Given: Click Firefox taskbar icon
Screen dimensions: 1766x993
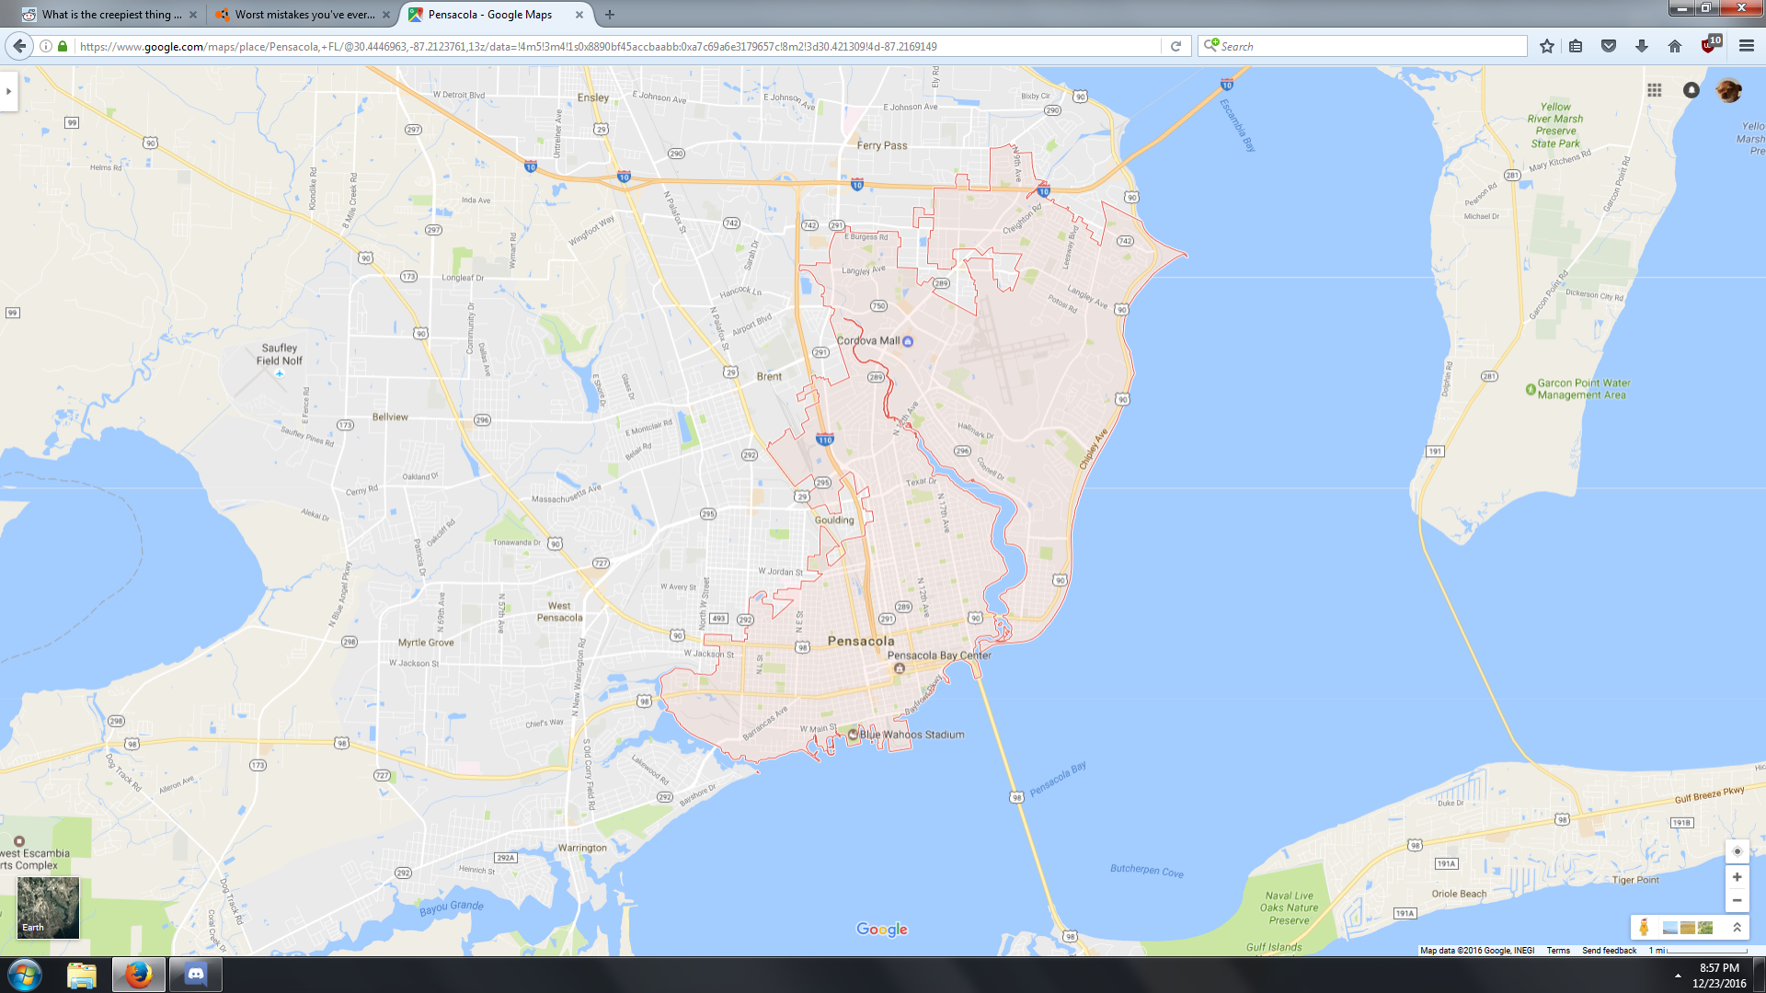Looking at the screenshot, I should tap(139, 975).
